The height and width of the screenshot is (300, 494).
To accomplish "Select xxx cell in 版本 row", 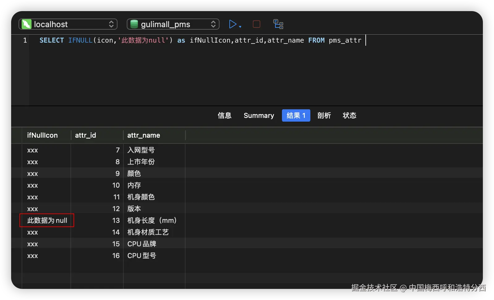I will pyautogui.click(x=46, y=209).
